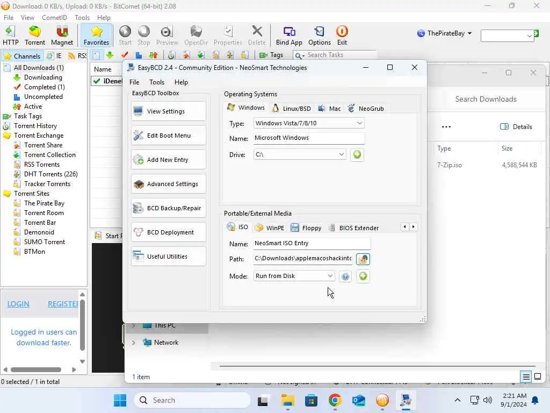The image size is (550, 413).
Task: Click the BCD Deployment button
Action: click(168, 232)
